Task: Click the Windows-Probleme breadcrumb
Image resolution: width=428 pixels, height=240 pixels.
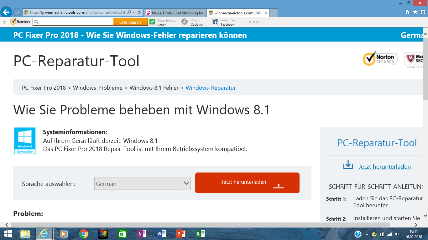Action: pyautogui.click(x=98, y=88)
